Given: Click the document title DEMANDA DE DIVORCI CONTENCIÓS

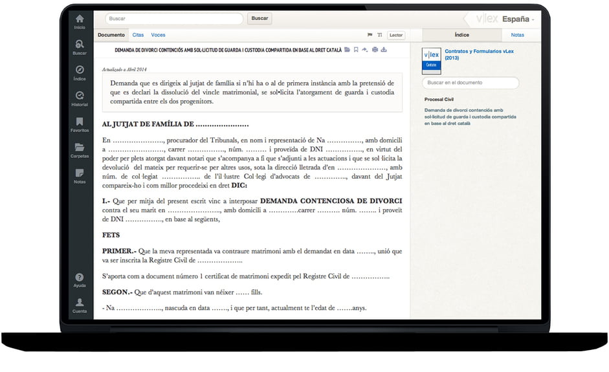Looking at the screenshot, I should pyautogui.click(x=228, y=50).
